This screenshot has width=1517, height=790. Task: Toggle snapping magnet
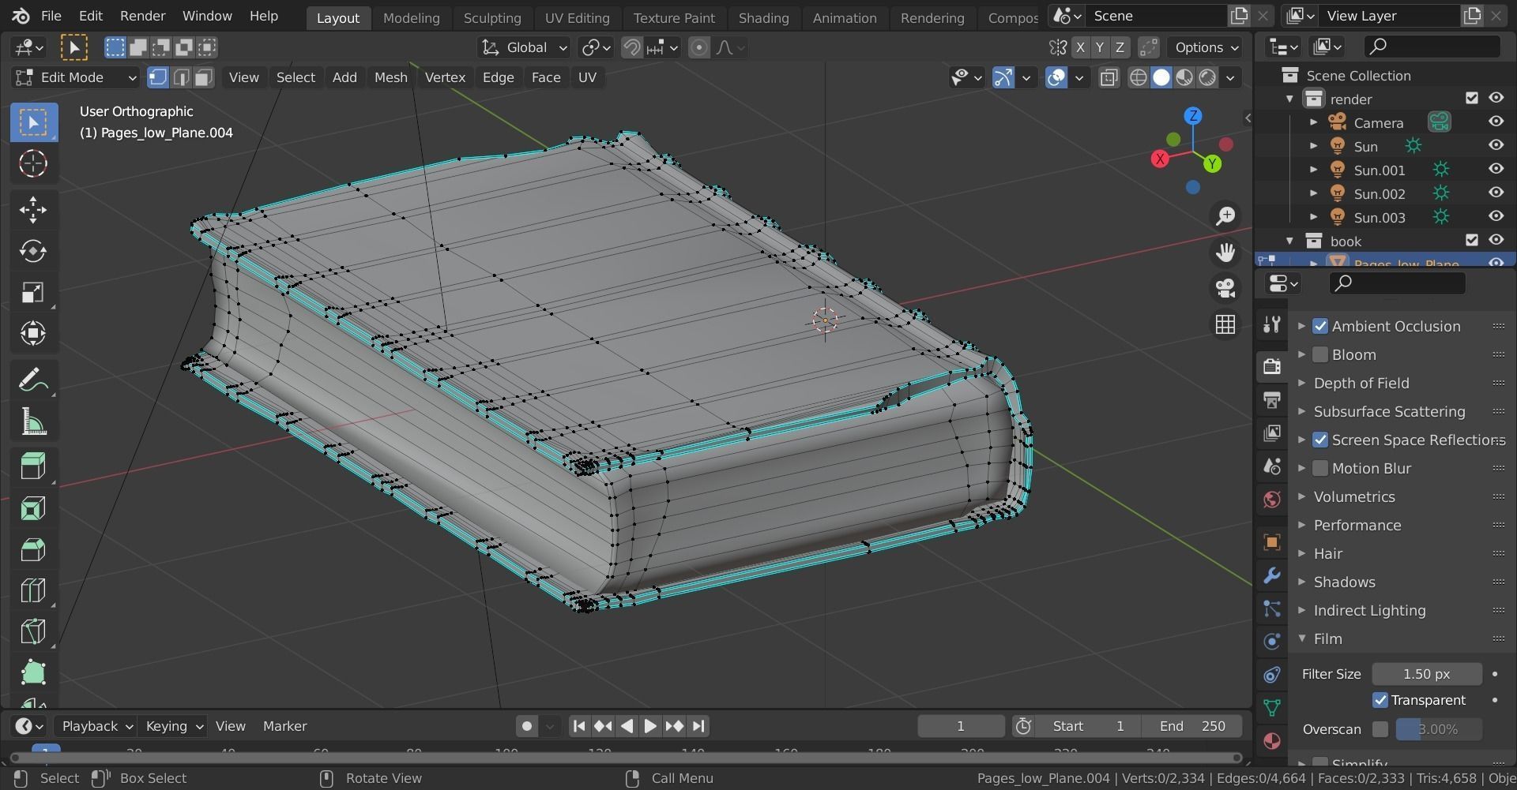pos(631,47)
